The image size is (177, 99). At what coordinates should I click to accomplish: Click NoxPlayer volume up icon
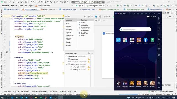pyautogui.click(x=159, y=29)
